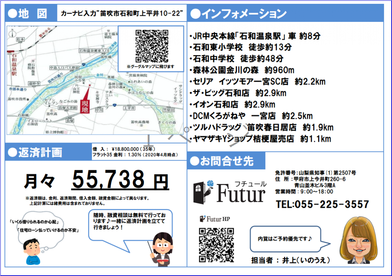The width and height of the screenshot is (392, 276).
Task: Select the 返済計画 section header
Action: 35,152
